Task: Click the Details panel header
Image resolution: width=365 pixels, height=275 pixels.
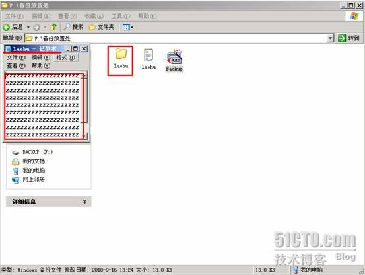Action: (x=49, y=202)
